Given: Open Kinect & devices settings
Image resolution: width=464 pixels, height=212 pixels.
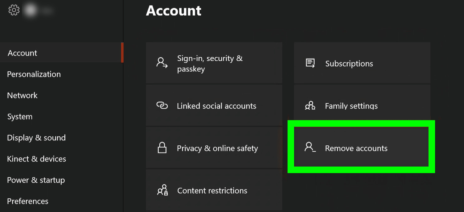Looking at the screenshot, I should pos(37,159).
